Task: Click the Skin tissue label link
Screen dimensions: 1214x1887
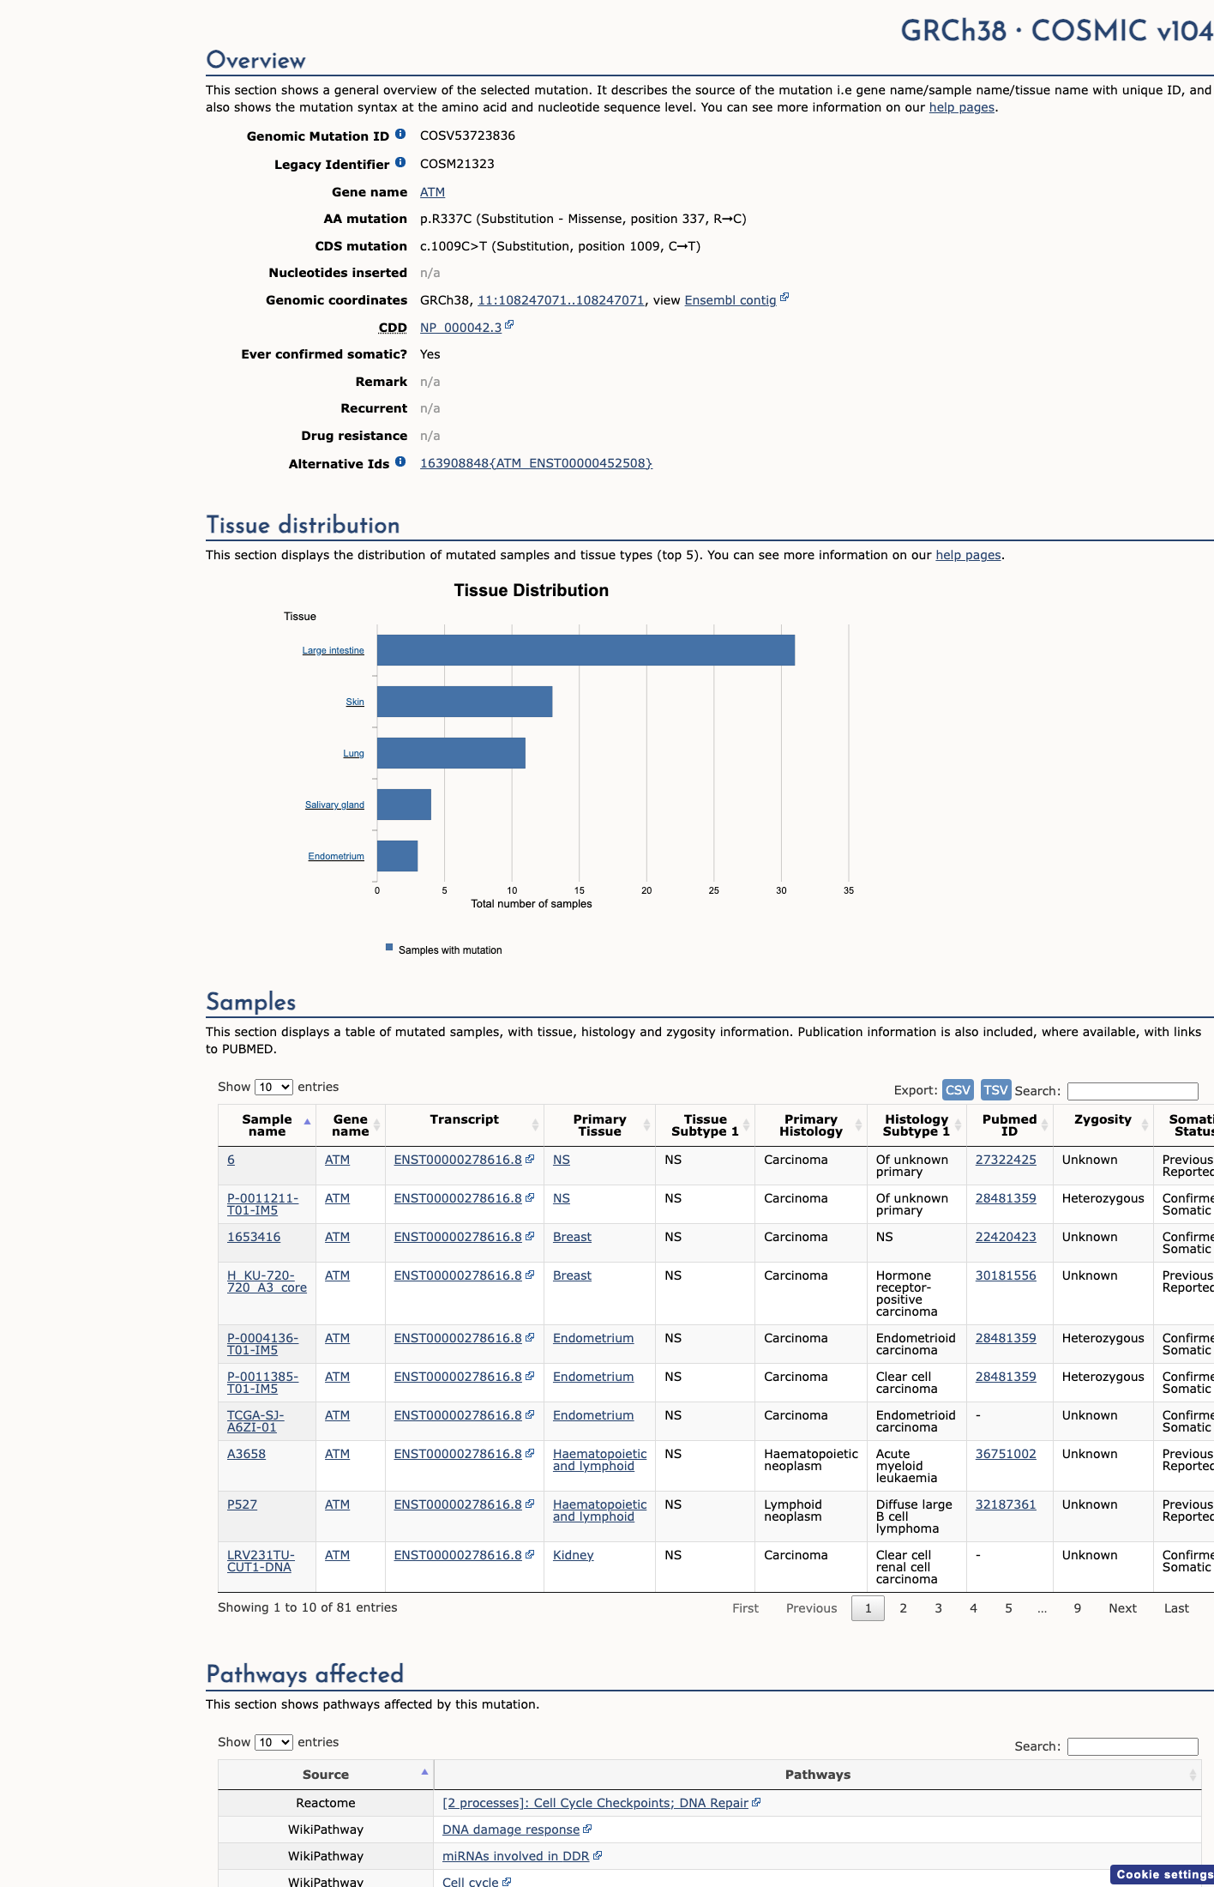Action: tap(355, 702)
